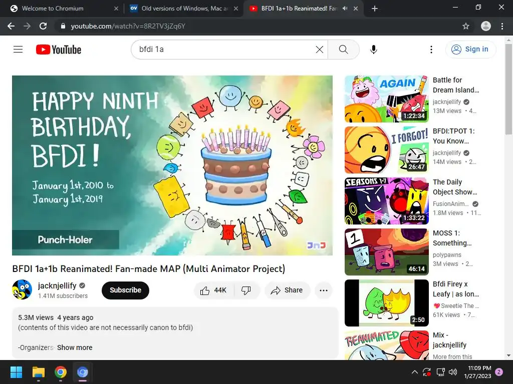The height and width of the screenshot is (384, 513).
Task: Switch to Old versions of Windows tab
Action: [x=184, y=8]
